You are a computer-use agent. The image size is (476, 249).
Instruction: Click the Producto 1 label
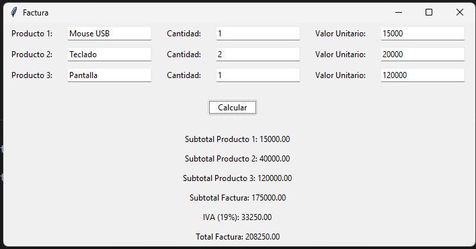(32, 34)
